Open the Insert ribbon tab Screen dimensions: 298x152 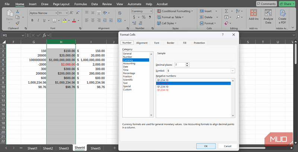click(x=33, y=4)
